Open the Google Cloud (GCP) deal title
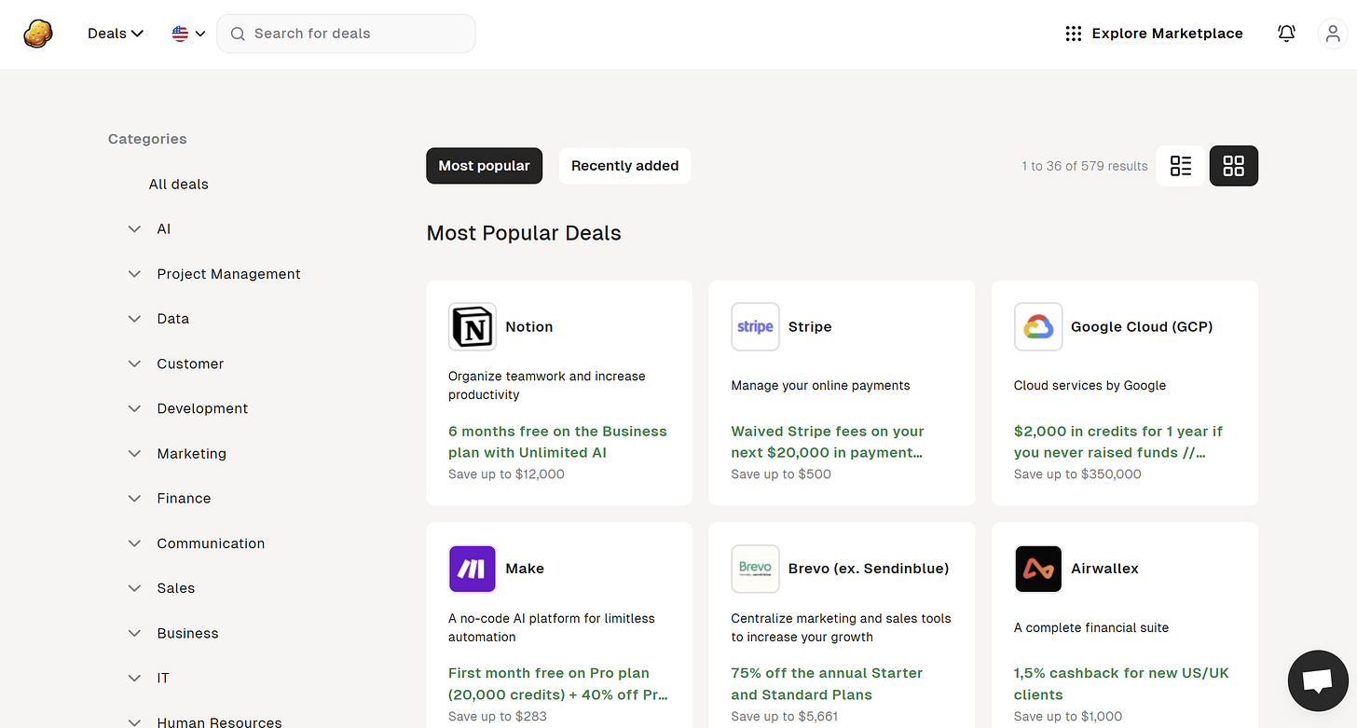 [x=1142, y=327]
